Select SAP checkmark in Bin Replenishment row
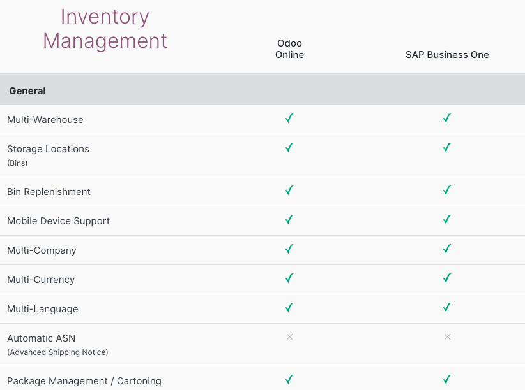525x390 pixels. click(447, 190)
